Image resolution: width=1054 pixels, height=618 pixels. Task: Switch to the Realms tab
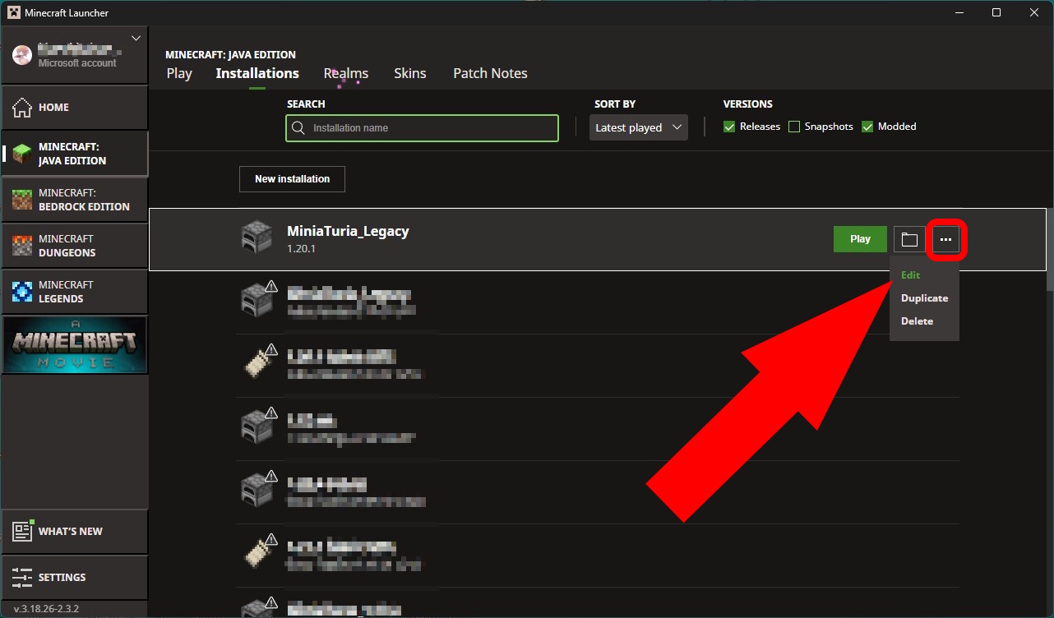coord(346,73)
